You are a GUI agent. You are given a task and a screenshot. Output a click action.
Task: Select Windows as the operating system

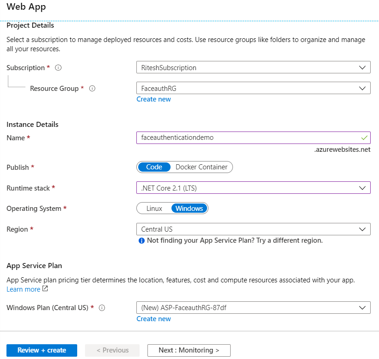pos(189,209)
